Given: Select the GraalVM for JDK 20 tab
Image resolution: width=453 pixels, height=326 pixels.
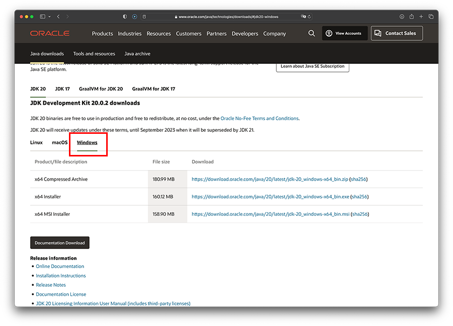Looking at the screenshot, I should pos(101,89).
